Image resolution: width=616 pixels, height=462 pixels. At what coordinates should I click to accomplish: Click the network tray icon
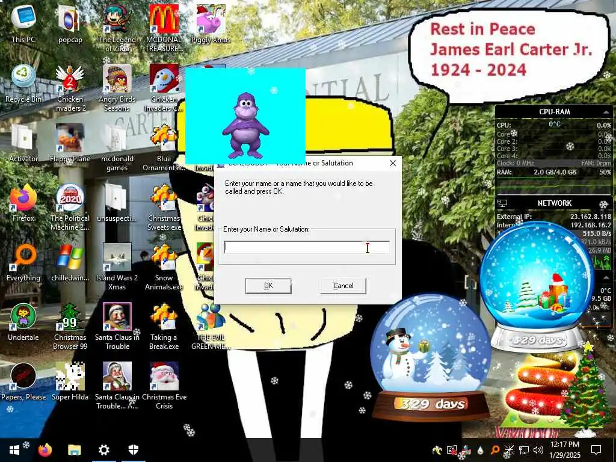(524, 450)
